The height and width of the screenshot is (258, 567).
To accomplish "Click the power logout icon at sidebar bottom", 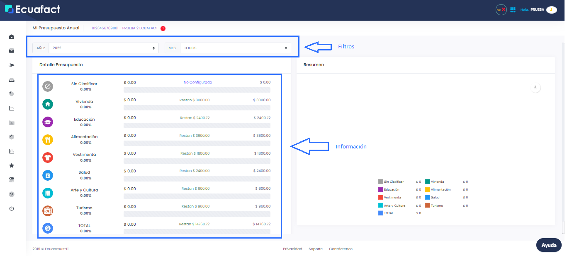I will (x=11, y=208).
